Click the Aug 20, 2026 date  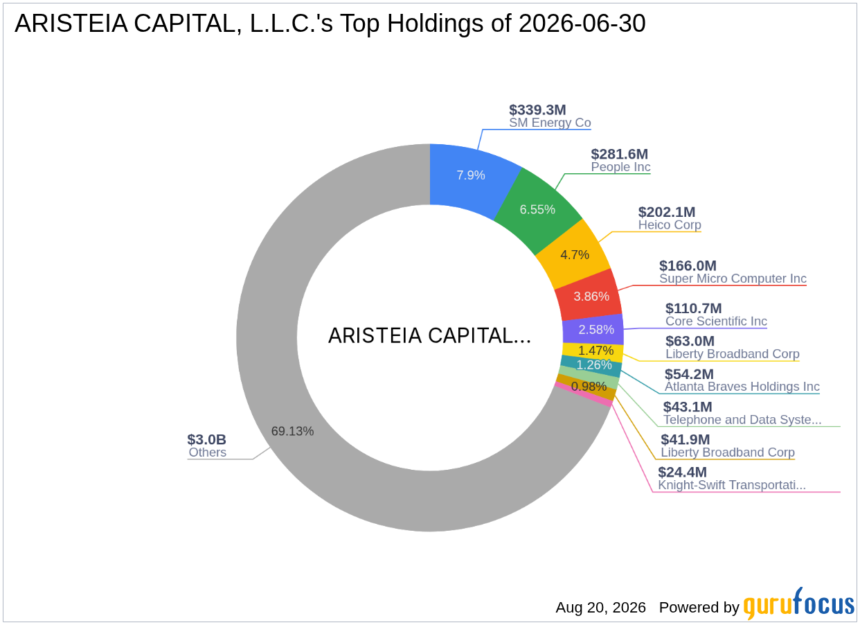[x=600, y=608]
